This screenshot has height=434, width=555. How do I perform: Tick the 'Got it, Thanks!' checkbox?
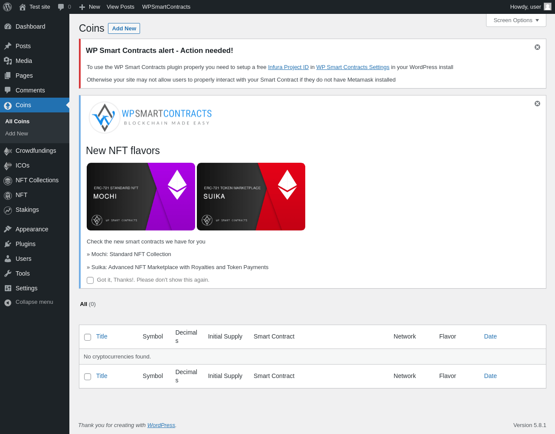90,280
